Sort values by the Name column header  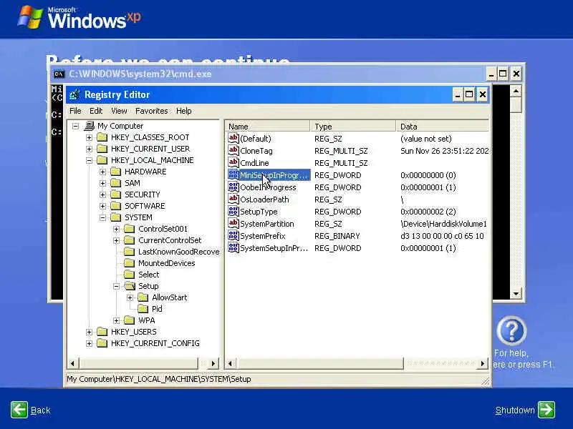[267, 127]
